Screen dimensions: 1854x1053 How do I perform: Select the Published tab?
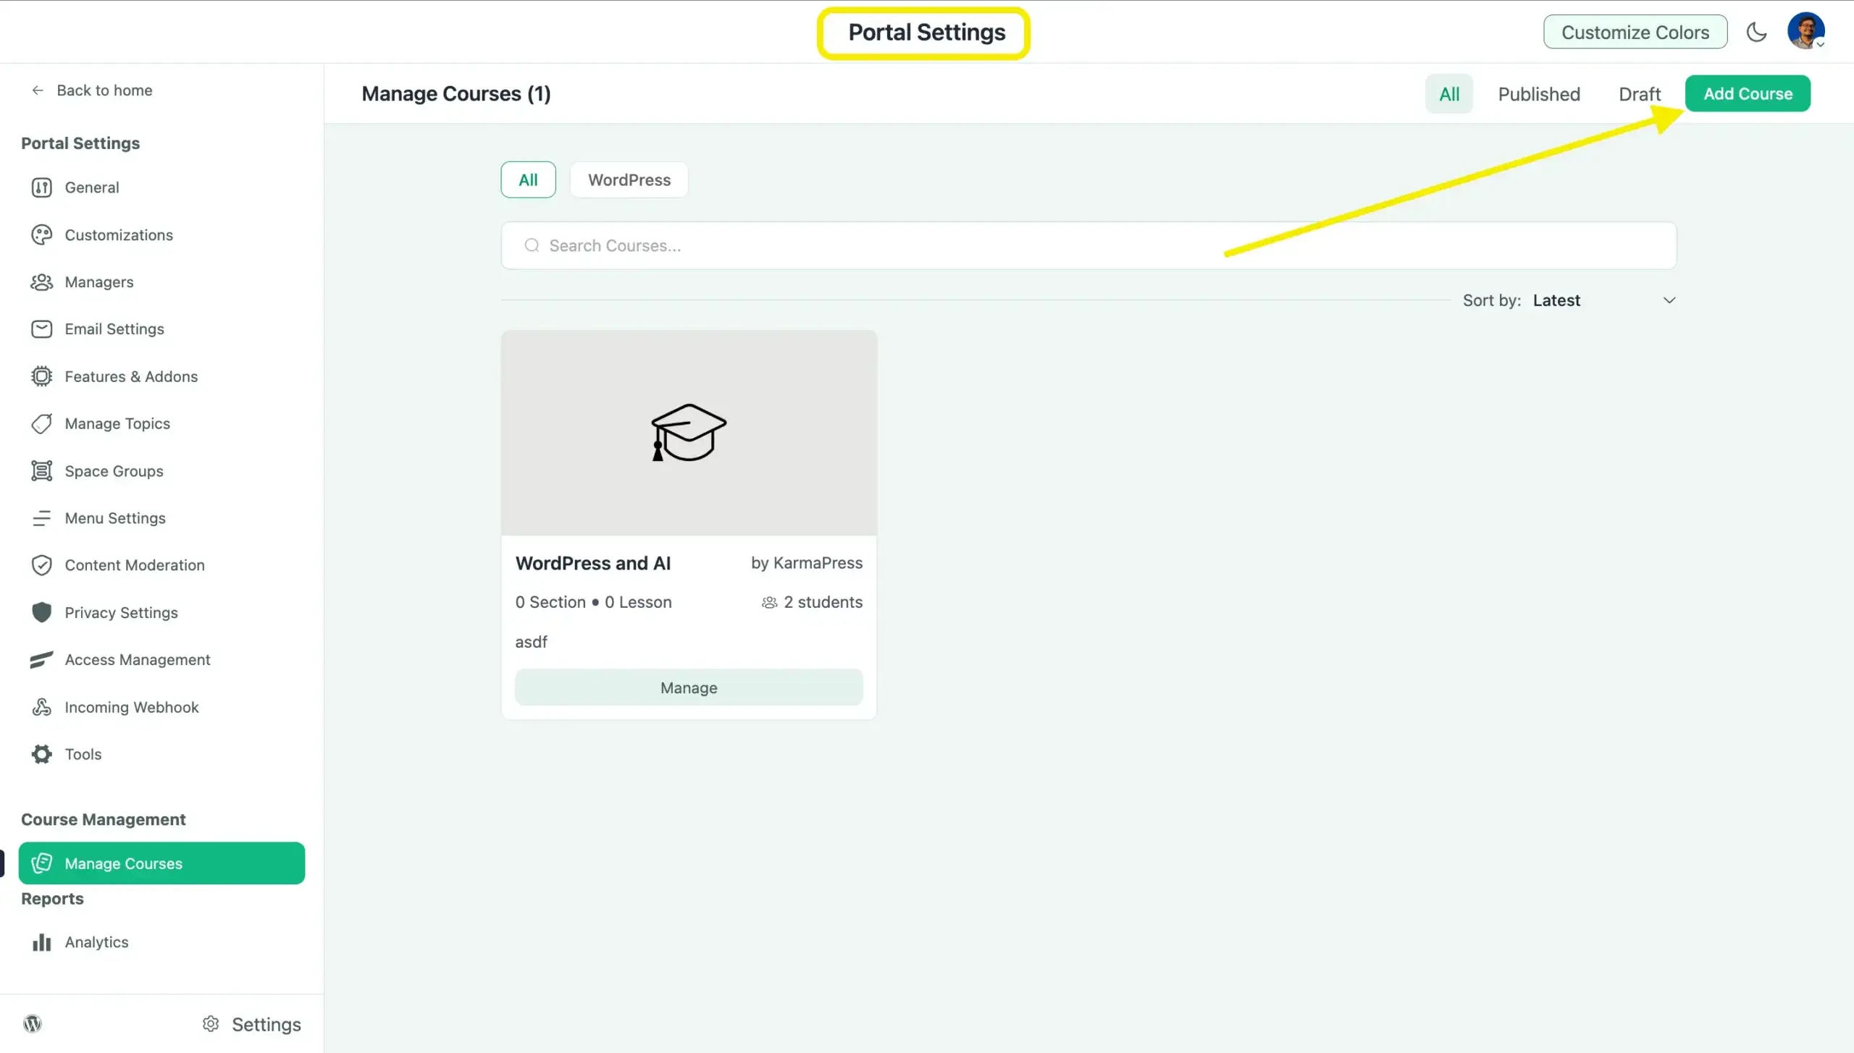(x=1539, y=94)
